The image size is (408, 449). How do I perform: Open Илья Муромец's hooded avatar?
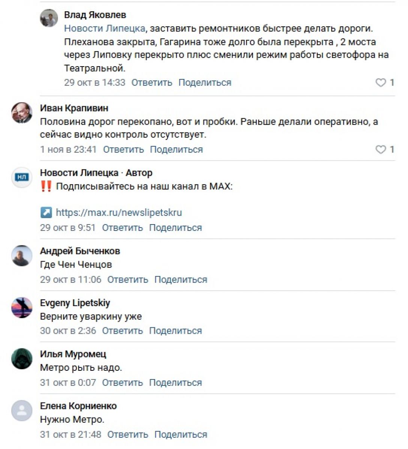(x=22, y=359)
